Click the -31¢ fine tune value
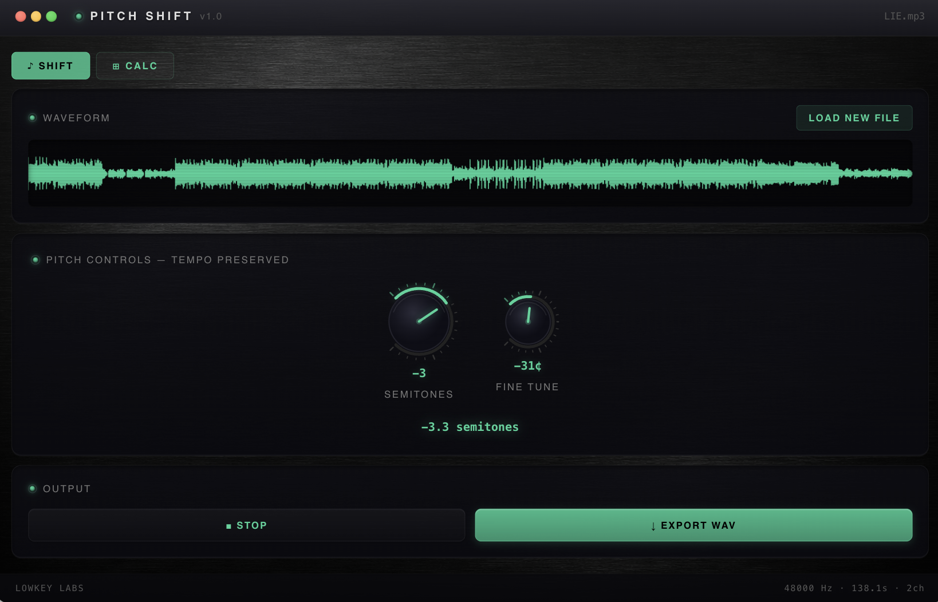Image resolution: width=938 pixels, height=602 pixels. pyautogui.click(x=527, y=366)
